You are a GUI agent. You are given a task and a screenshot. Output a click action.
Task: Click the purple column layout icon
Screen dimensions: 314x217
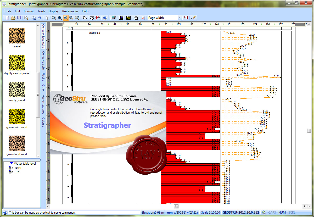121,18
